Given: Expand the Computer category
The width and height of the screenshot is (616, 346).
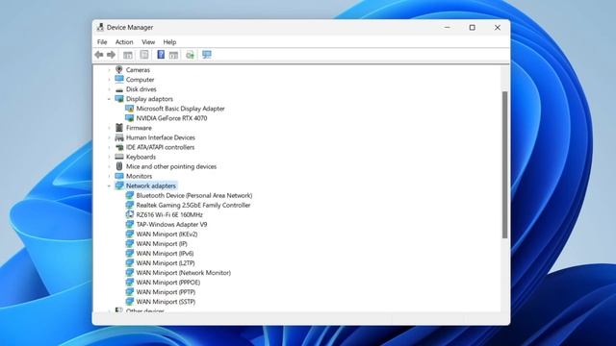Looking at the screenshot, I should pos(109,80).
